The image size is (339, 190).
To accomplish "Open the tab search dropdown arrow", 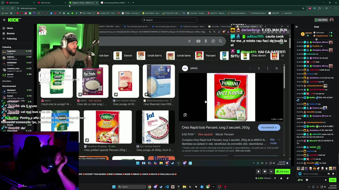I will tap(3, 3).
